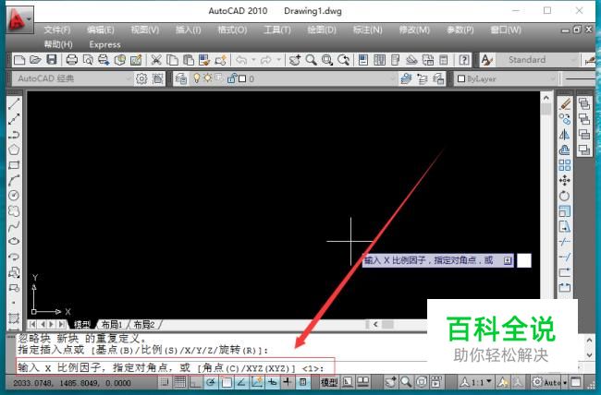
Task: Click the dynamic input value box
Action: [x=524, y=260]
